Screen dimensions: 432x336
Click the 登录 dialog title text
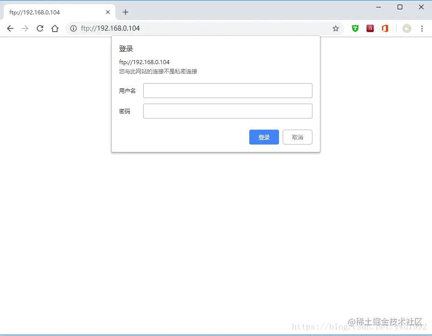pos(126,48)
